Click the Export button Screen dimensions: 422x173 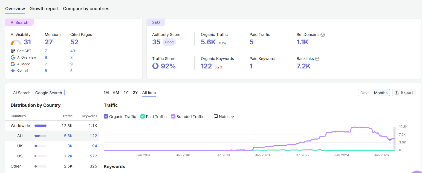[x=404, y=93]
